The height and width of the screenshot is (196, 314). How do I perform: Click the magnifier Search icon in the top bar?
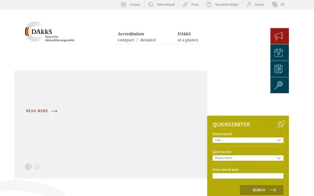tap(249, 4)
